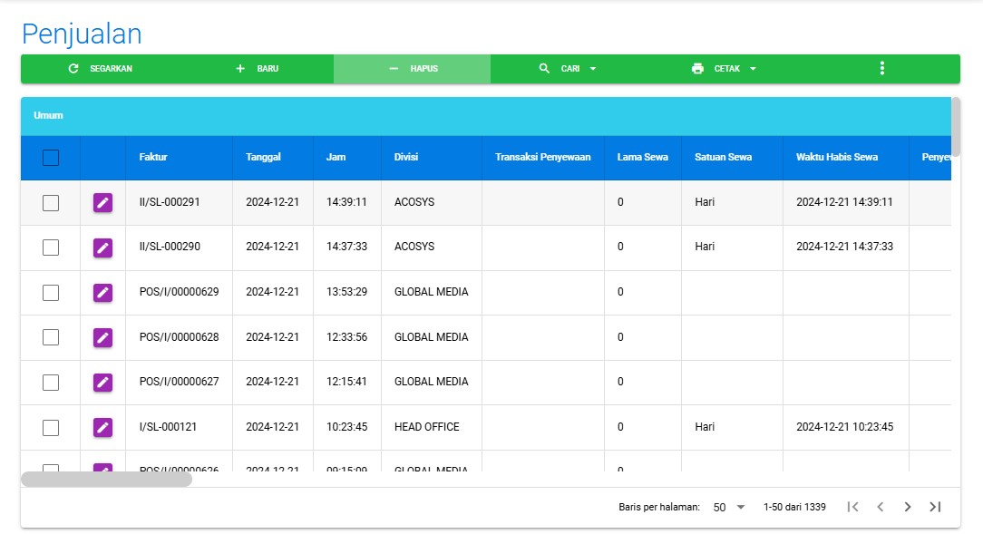This screenshot has height=534, width=983.
Task: Go to first page icon
Action: [x=852, y=507]
